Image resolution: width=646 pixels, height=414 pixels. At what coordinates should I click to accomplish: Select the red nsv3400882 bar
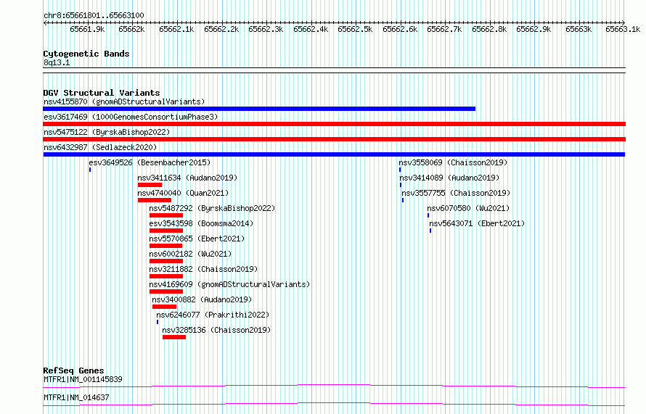click(164, 307)
